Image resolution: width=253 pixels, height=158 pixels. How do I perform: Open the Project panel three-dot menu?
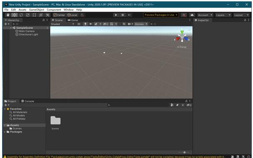pos(190,101)
